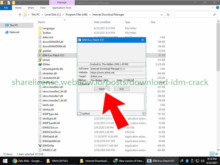This screenshot has width=220, height=165.
Task: Select IDMGetAll.dll file
Action: point(50,137)
